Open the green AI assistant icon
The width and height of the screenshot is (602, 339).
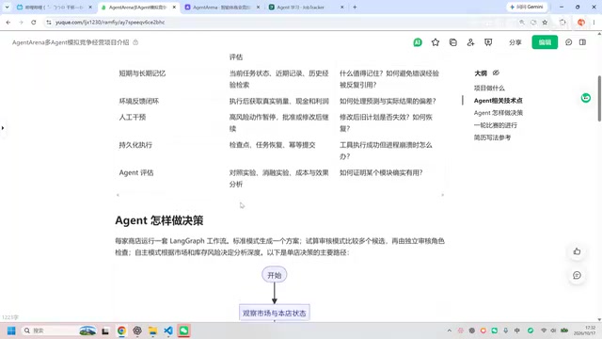(x=418, y=42)
